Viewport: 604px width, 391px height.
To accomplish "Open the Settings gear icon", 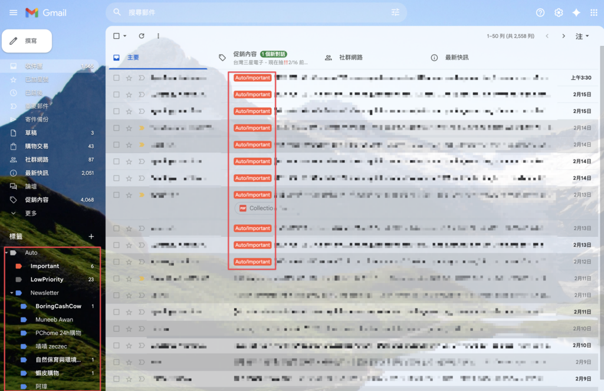I will pyautogui.click(x=559, y=12).
